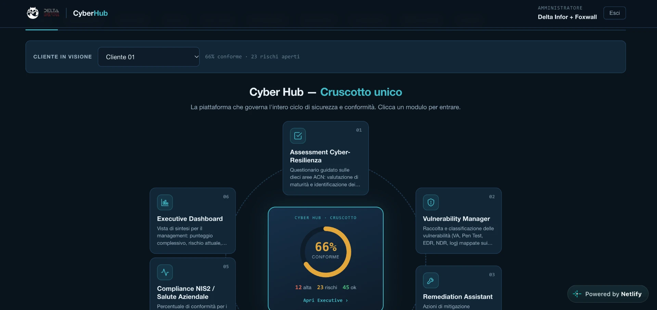This screenshot has height=310, width=657.
Task: Click the Compliance NIS2 pulse icon
Action: point(165,272)
